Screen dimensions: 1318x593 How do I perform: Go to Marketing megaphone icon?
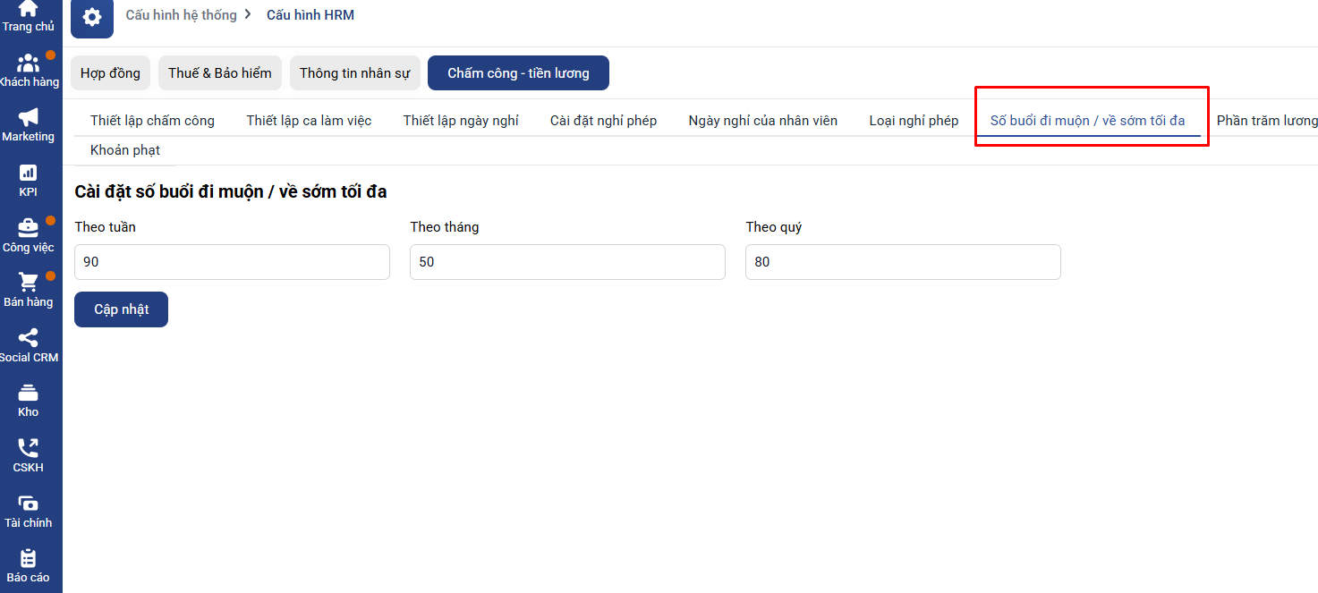(x=28, y=118)
